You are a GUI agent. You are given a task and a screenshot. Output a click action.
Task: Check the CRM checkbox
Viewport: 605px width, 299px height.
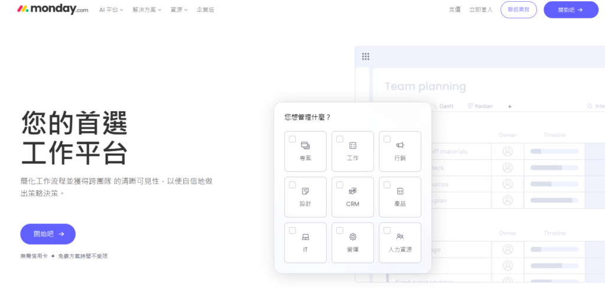[x=340, y=185]
